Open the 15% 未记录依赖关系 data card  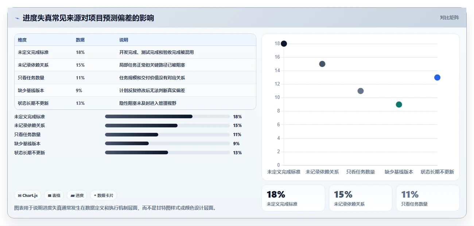coord(361,198)
